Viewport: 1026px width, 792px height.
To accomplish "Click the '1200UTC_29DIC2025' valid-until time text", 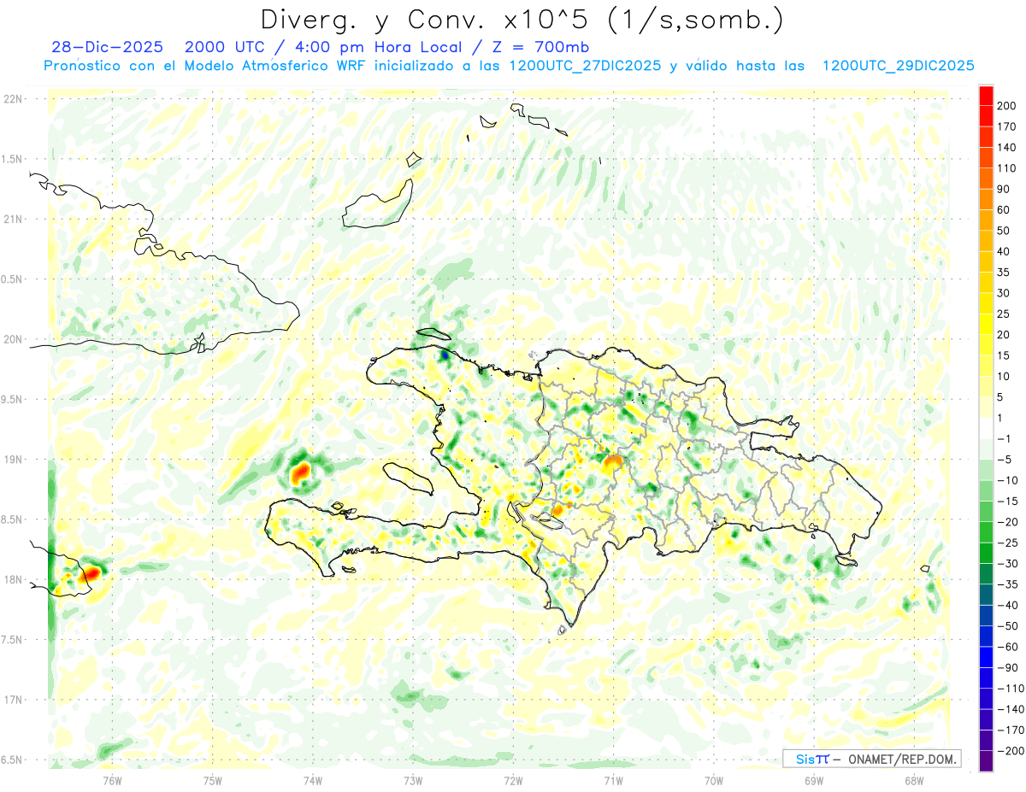I will pyautogui.click(x=899, y=66).
